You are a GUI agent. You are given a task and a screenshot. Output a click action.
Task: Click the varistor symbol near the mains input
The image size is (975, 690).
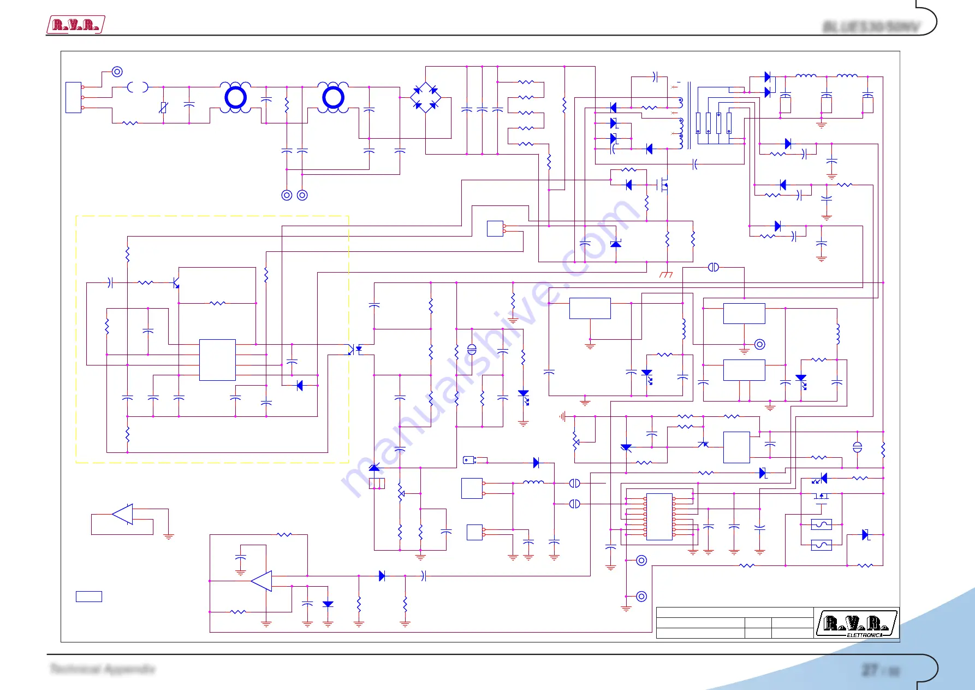pos(163,108)
